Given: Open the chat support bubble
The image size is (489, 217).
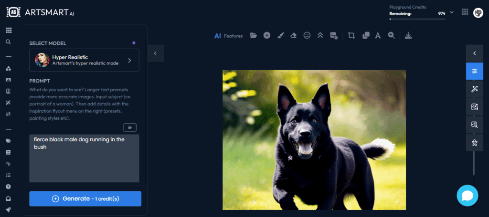Looking at the screenshot, I should pyautogui.click(x=467, y=196).
